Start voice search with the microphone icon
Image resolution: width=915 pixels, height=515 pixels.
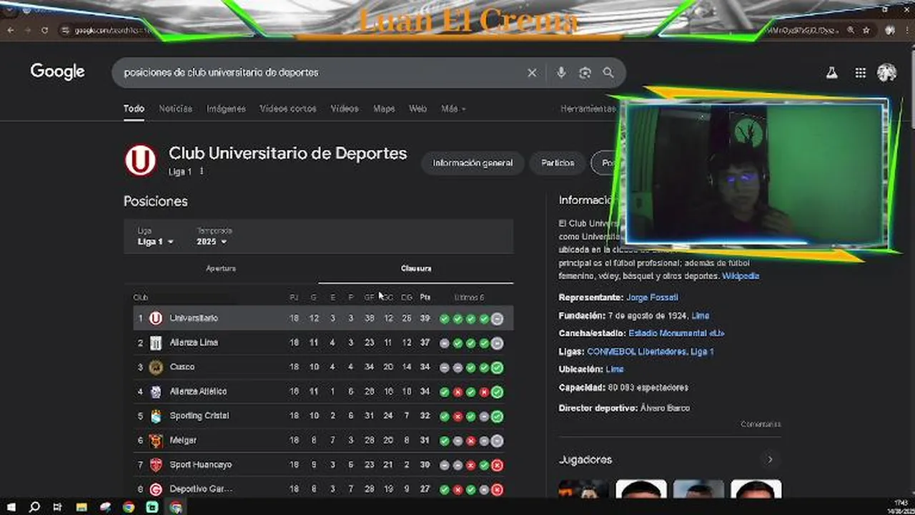click(561, 72)
